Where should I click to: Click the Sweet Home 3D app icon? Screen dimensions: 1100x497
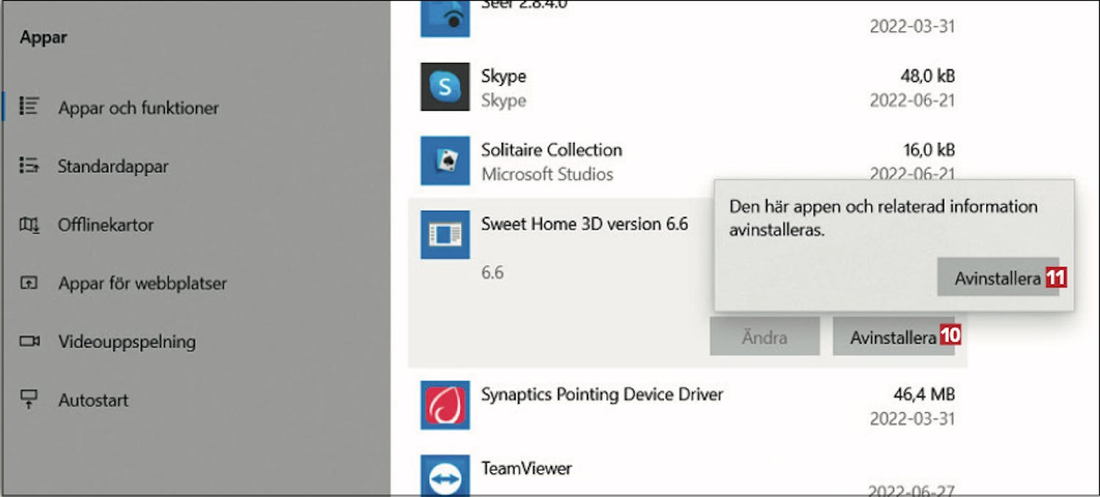pos(445,235)
